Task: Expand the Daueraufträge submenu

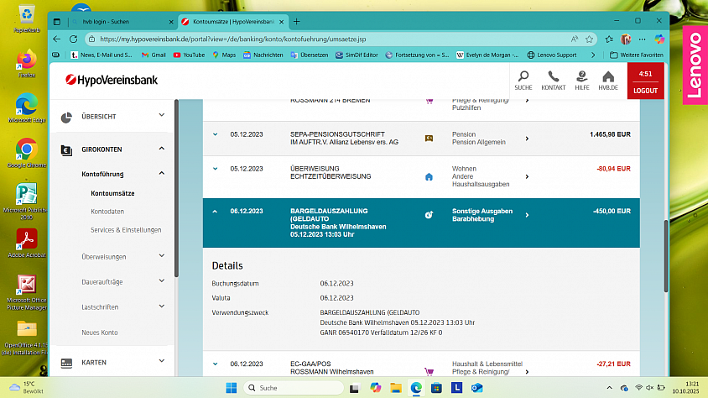Action: click(162, 281)
